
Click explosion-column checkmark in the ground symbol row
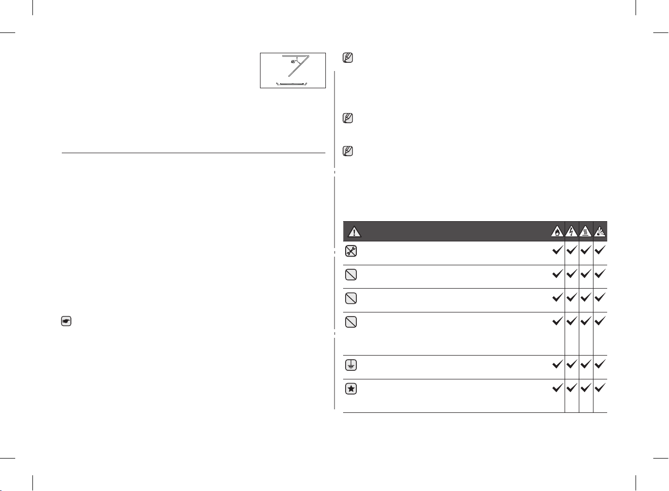[600, 364]
